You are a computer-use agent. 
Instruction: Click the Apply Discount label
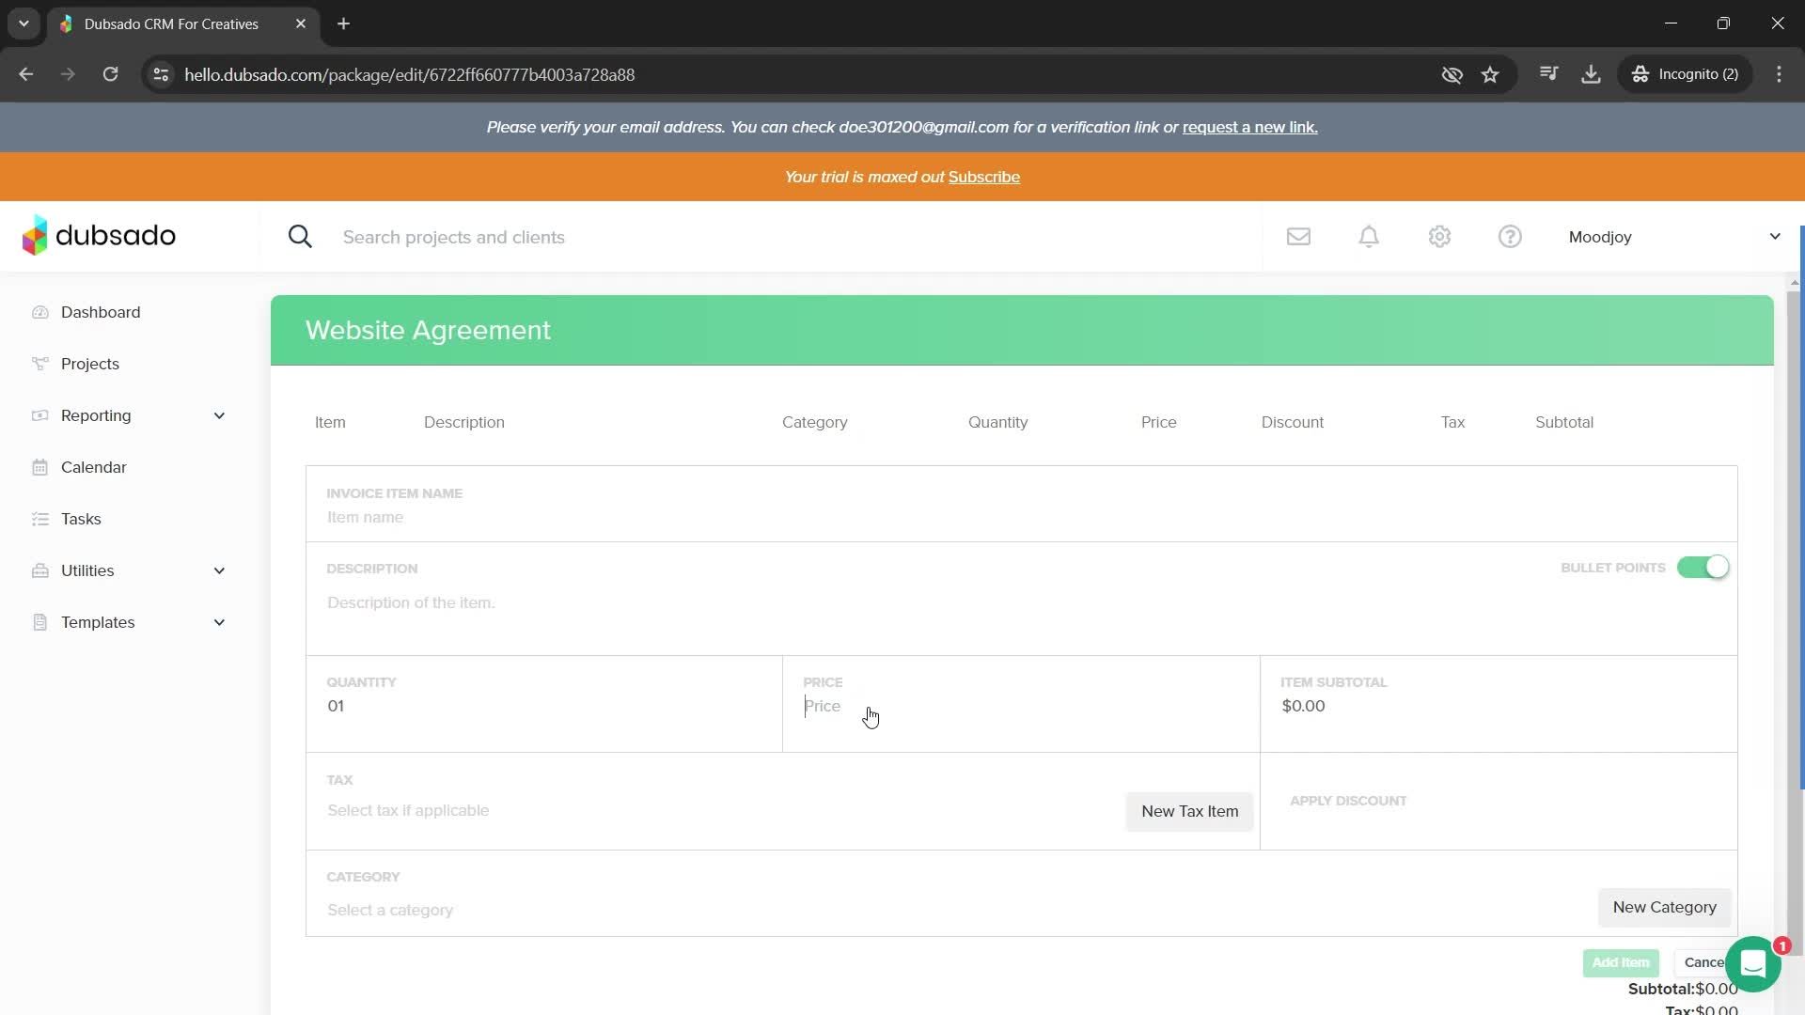1348,801
